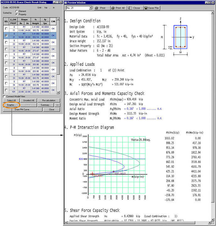
Task: Check the box for property 22 row
Action: tap(6, 42)
